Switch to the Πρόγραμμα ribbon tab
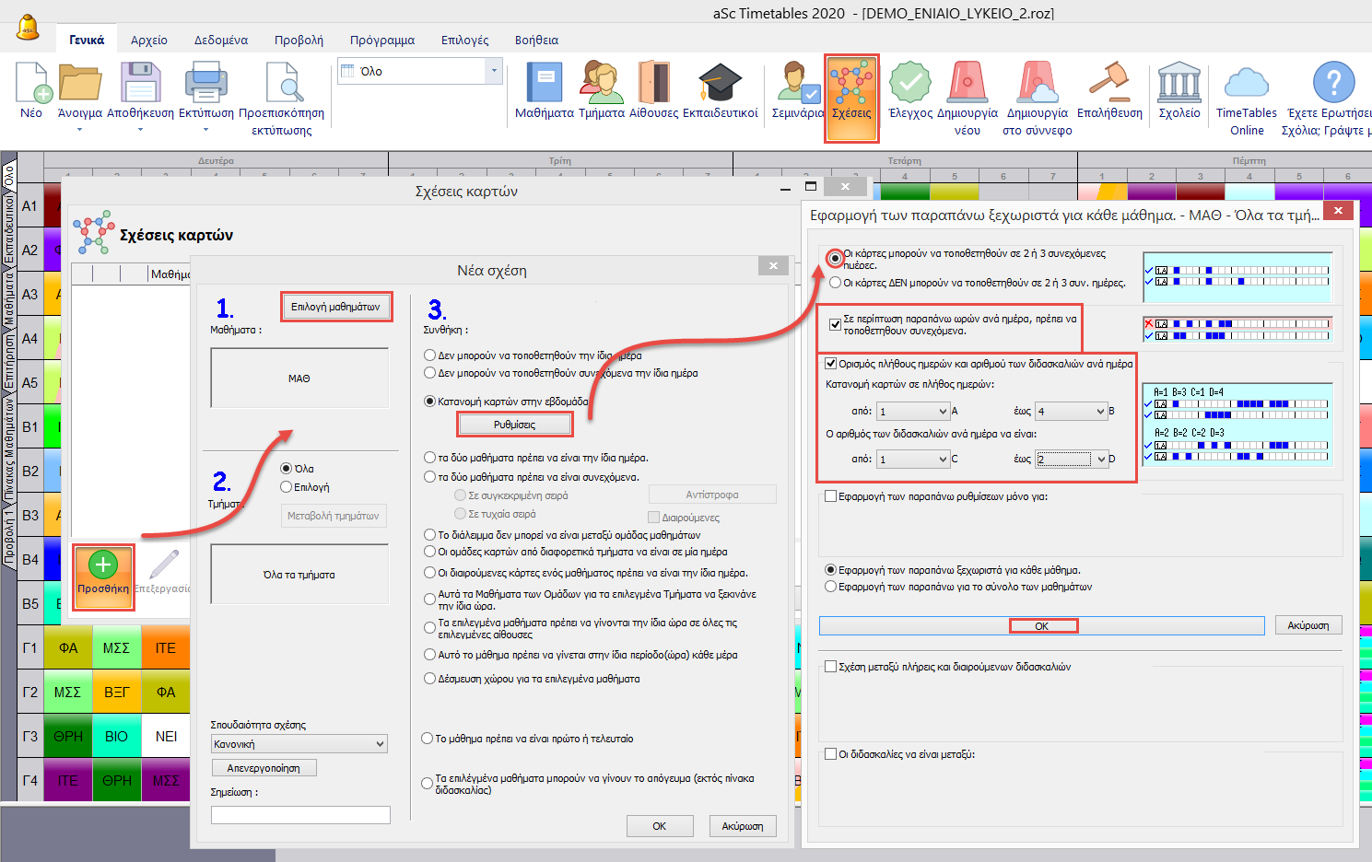Viewport: 1372px width, 862px height. (381, 40)
